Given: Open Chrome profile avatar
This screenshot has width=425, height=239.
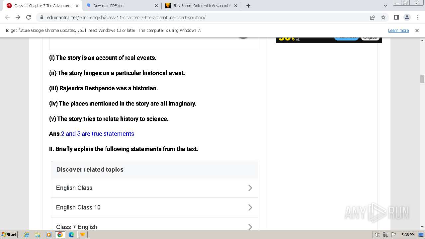Looking at the screenshot, I should pyautogui.click(x=407, y=17).
